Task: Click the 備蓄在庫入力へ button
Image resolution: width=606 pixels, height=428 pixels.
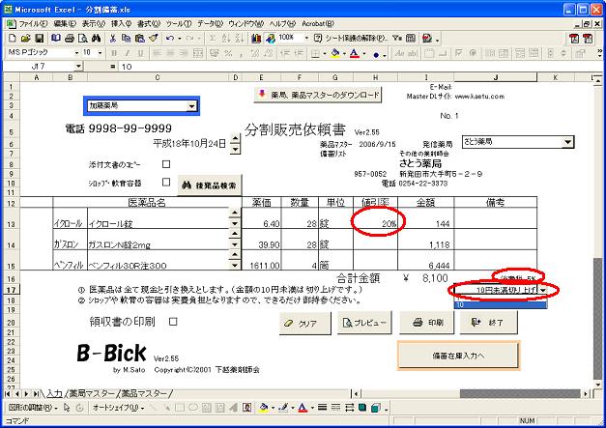Action: (457, 356)
